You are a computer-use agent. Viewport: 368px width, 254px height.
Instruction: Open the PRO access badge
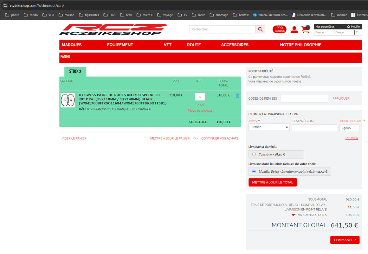click(279, 29)
